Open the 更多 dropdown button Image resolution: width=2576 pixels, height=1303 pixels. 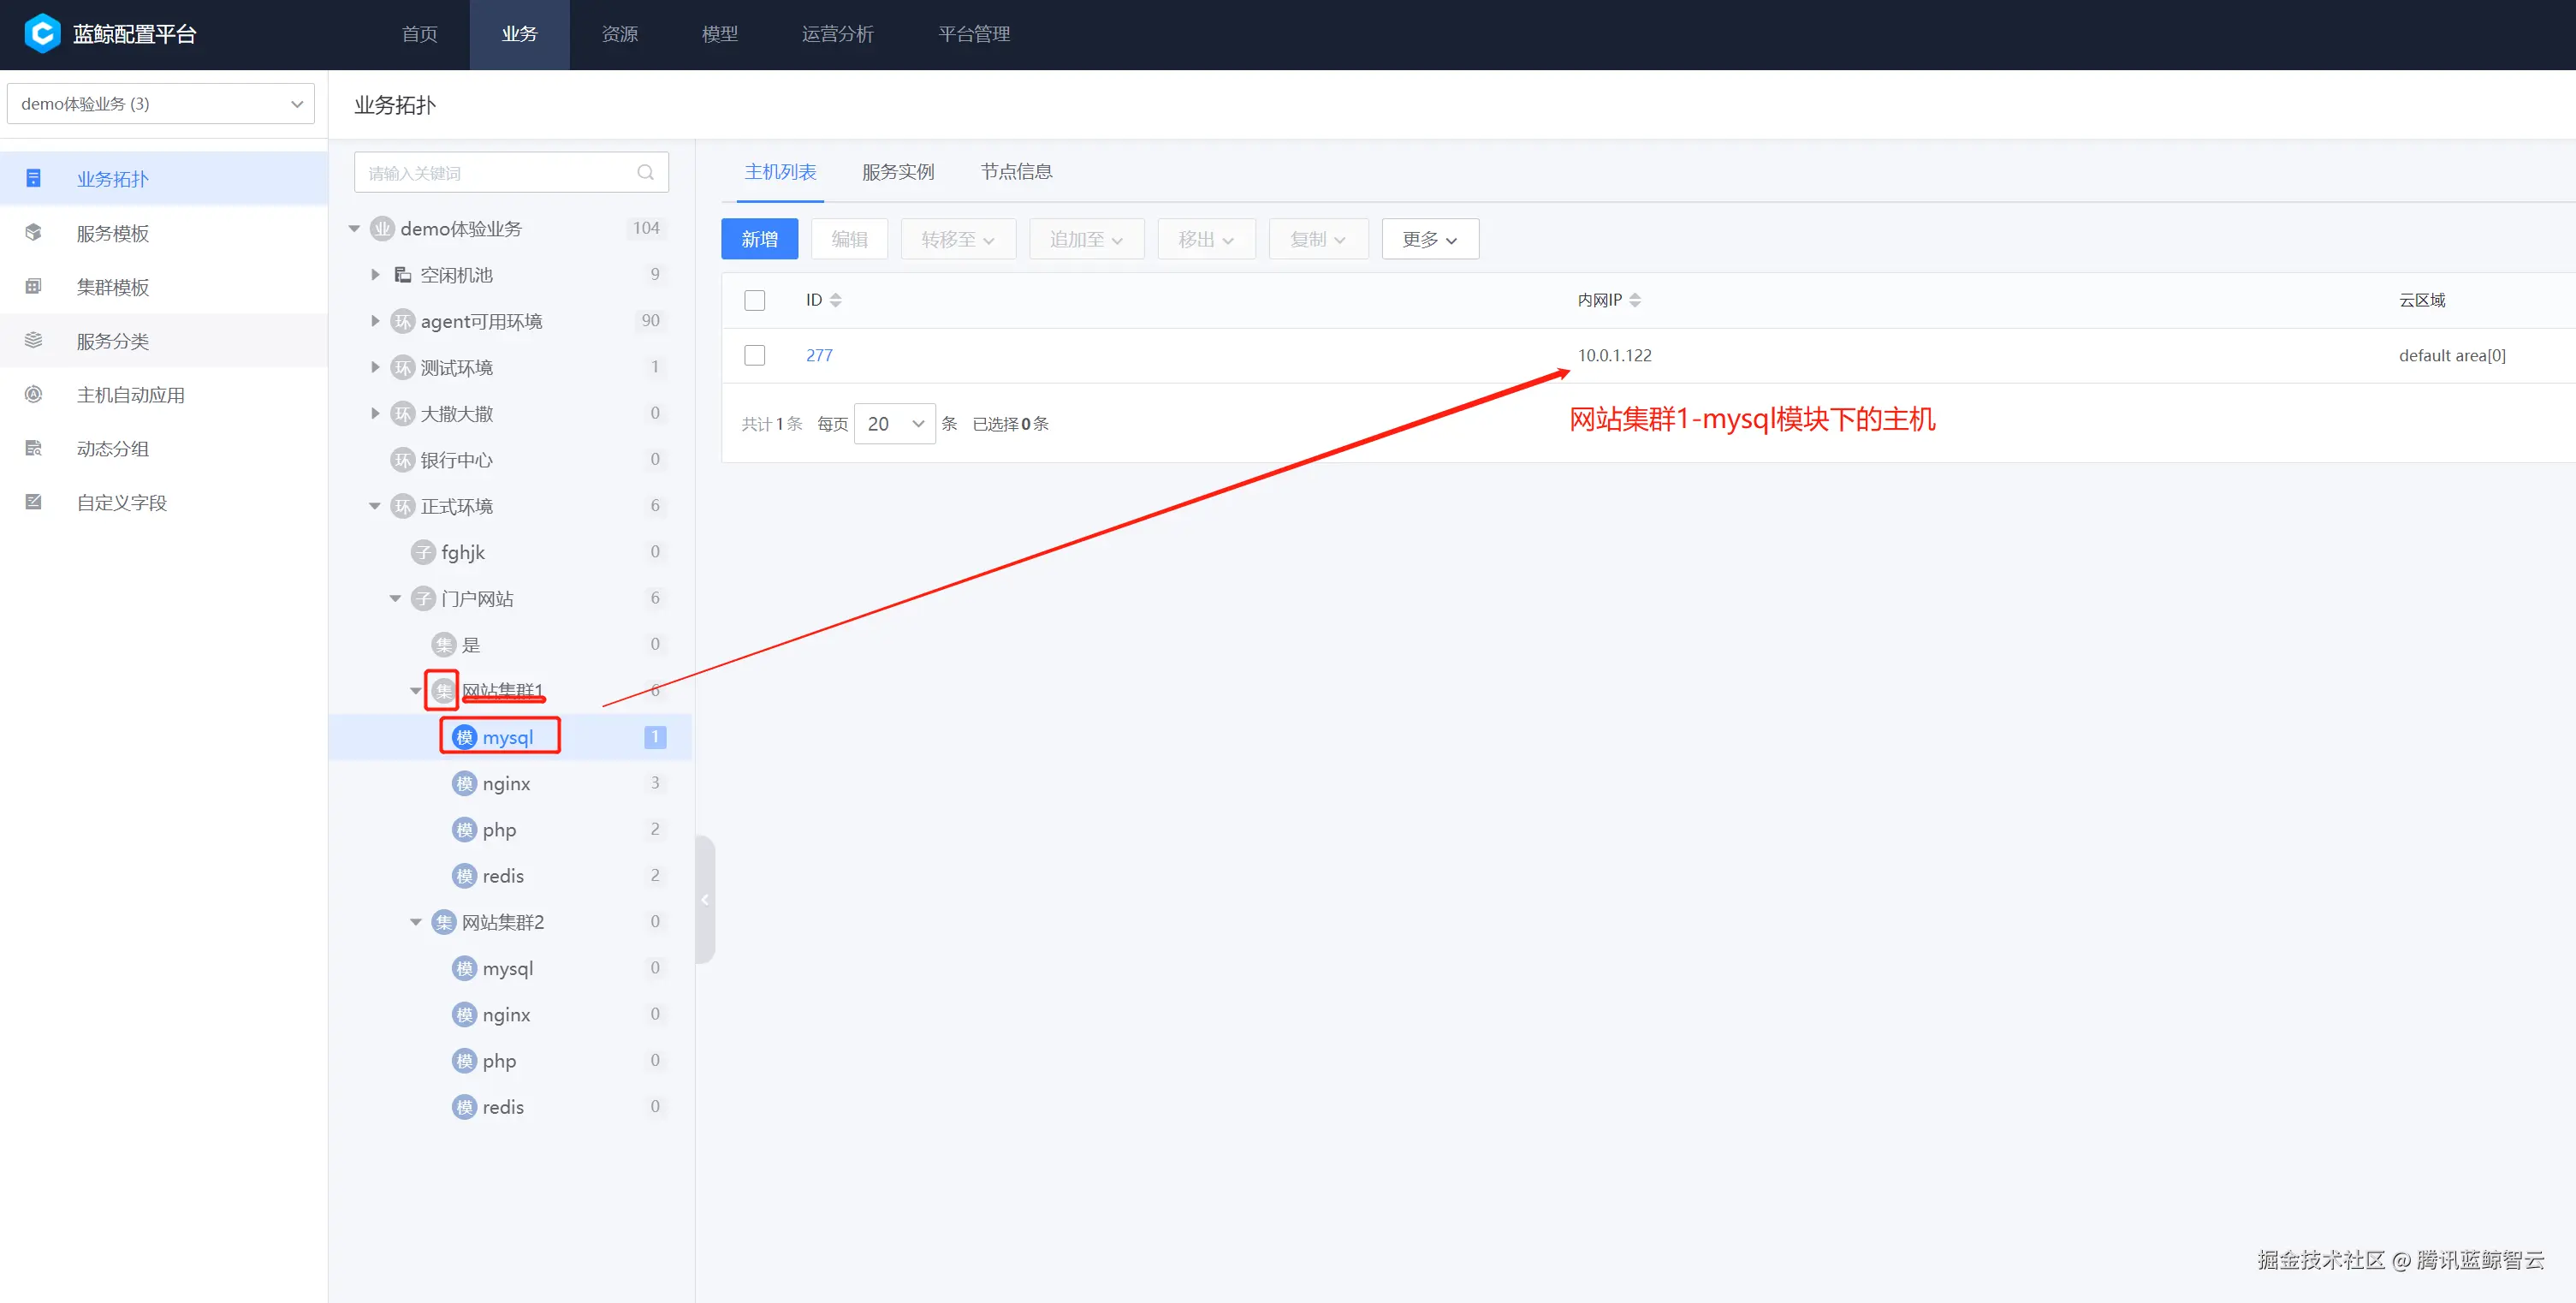coord(1429,239)
